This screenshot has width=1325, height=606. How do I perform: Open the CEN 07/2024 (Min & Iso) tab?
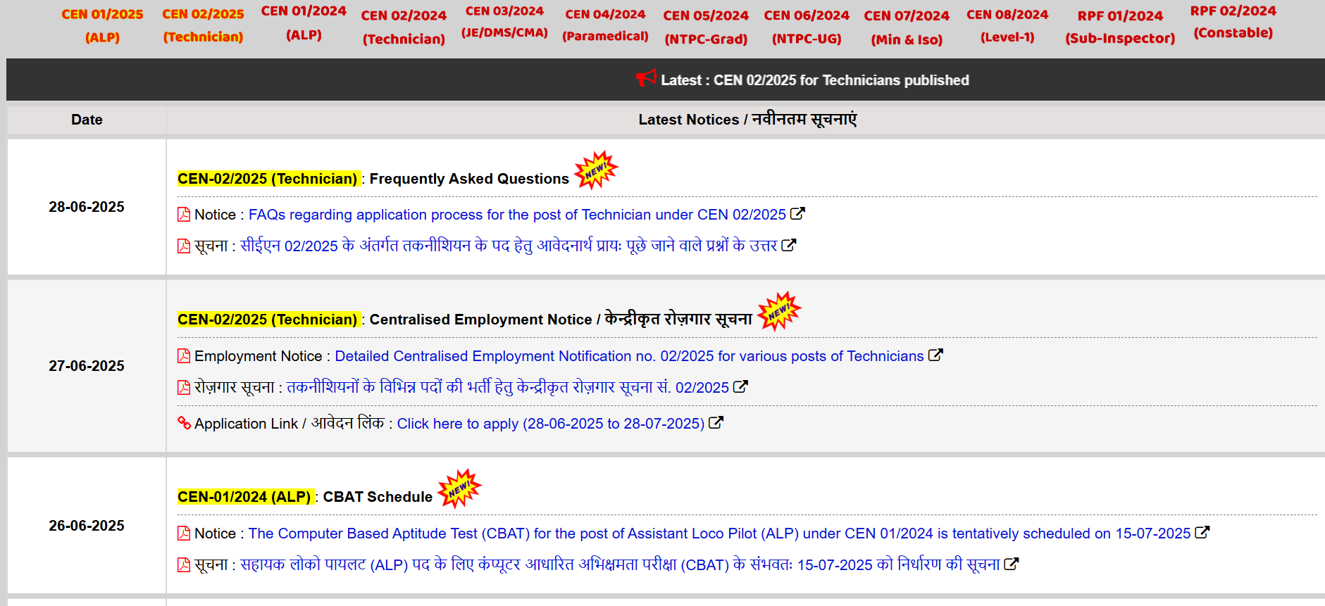(x=907, y=27)
